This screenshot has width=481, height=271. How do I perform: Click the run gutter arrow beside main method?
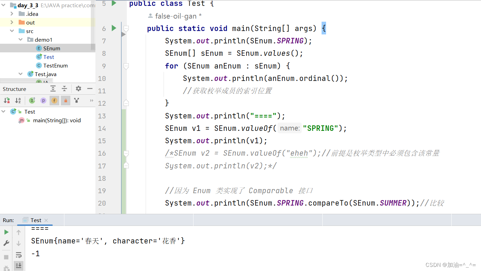click(114, 28)
